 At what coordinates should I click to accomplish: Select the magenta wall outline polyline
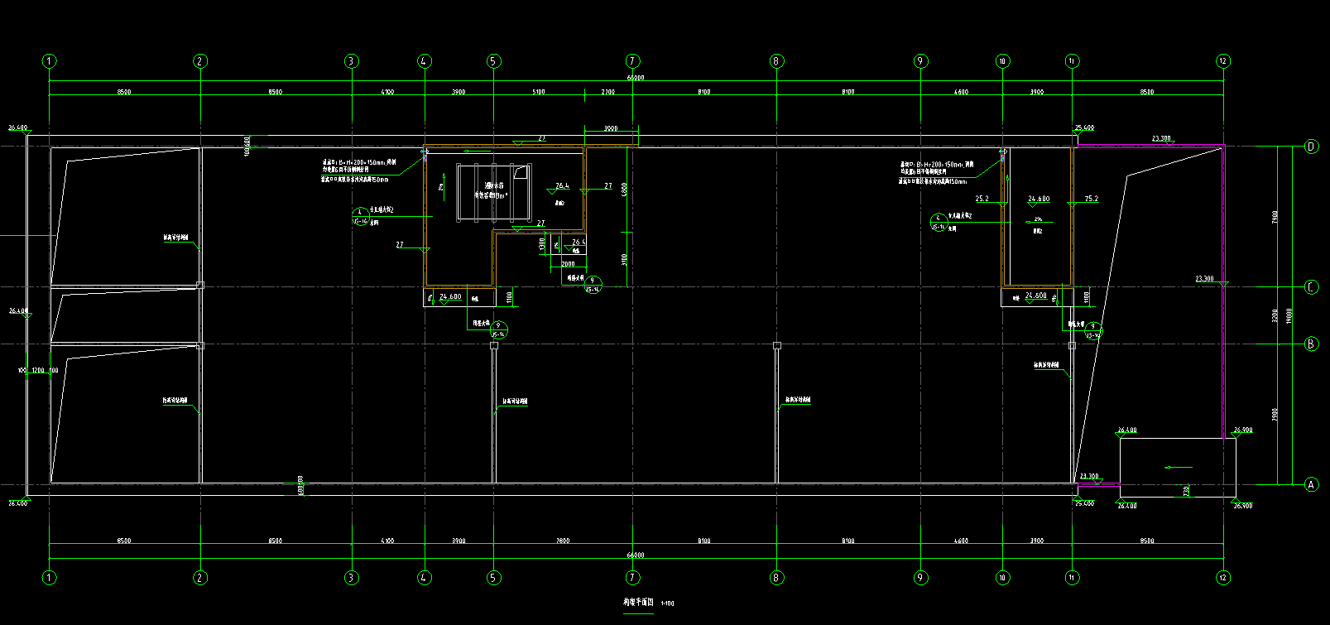coord(1223,290)
